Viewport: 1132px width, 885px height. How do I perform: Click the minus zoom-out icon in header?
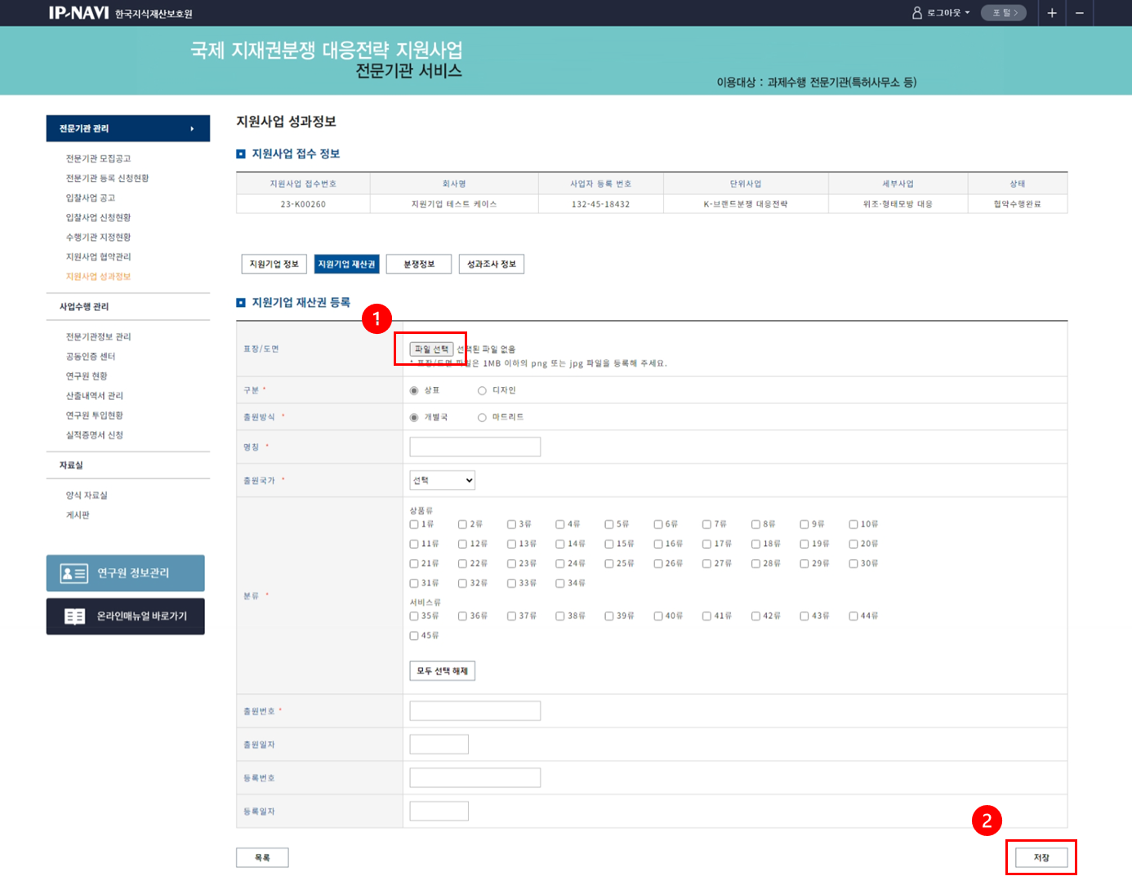[1079, 13]
